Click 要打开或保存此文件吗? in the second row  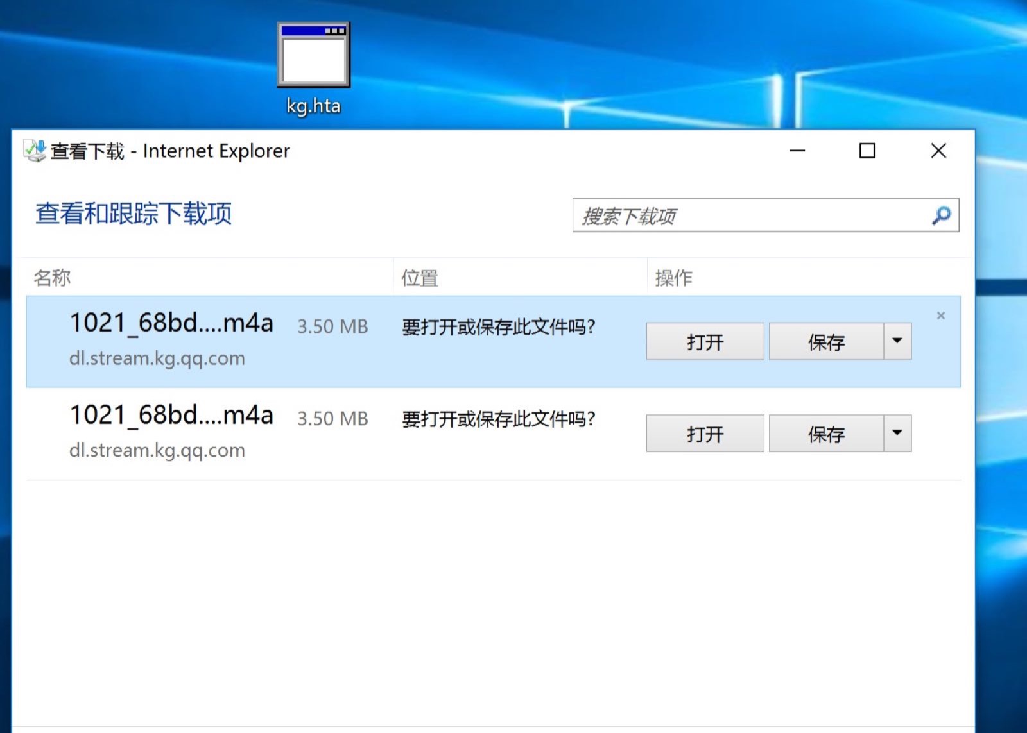499,419
